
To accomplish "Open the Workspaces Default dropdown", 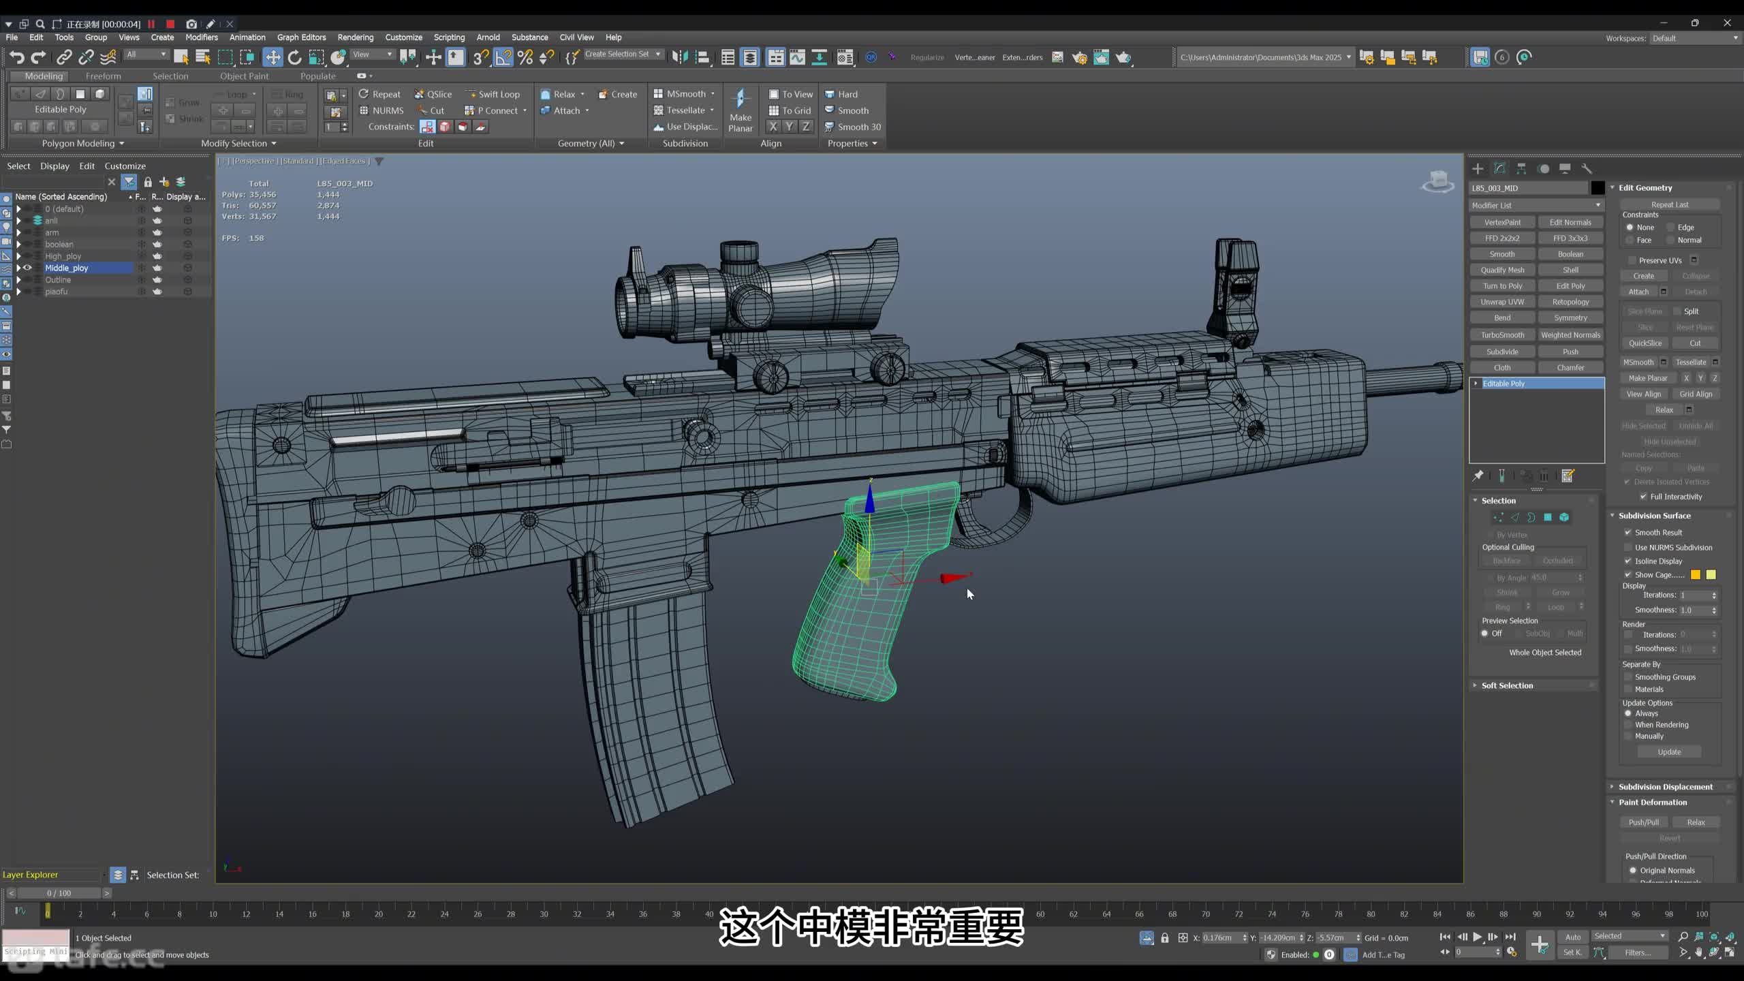I will coord(1694,38).
